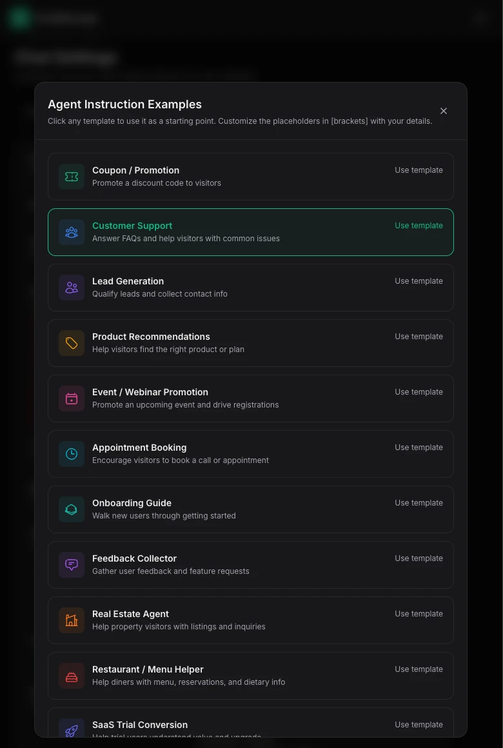Screen dimensions: 503x748
Task: Click the Lead Generation contacts icon
Action: pyautogui.click(x=72, y=288)
